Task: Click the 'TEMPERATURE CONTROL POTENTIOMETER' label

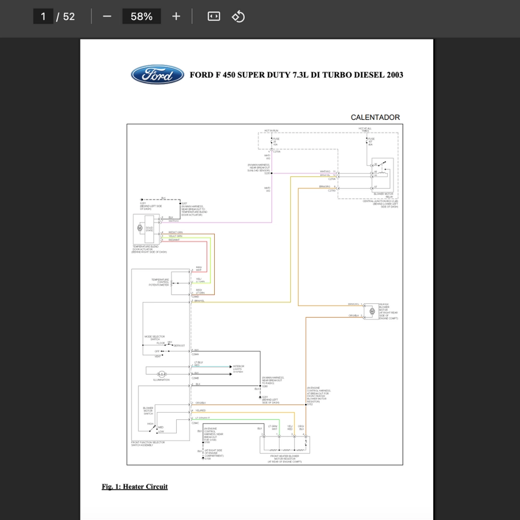Action: tap(159, 282)
